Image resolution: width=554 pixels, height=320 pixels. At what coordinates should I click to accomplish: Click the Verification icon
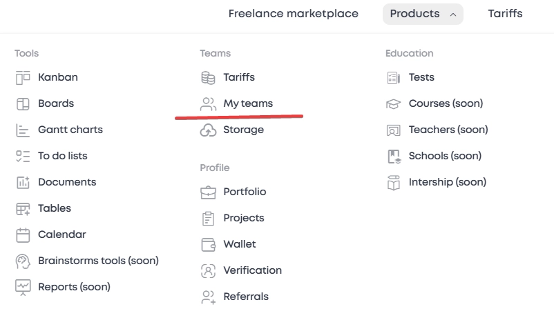pos(208,270)
